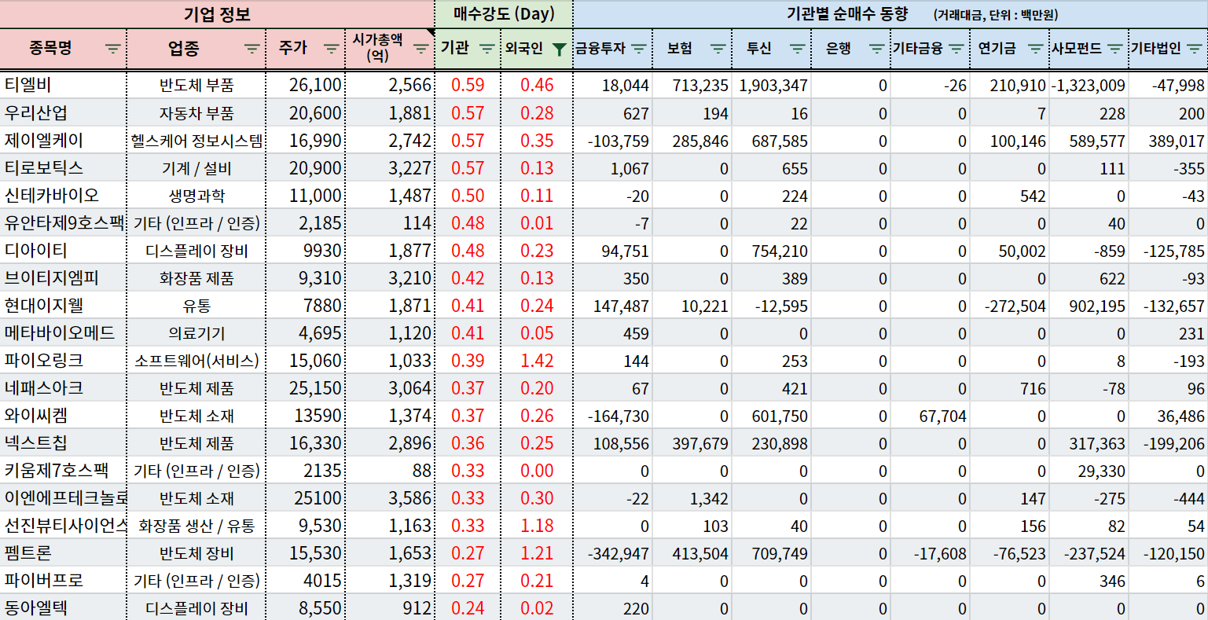Select the 389,017 기타법인 value cell
Screen dimensions: 1208x620
click(x=1168, y=140)
